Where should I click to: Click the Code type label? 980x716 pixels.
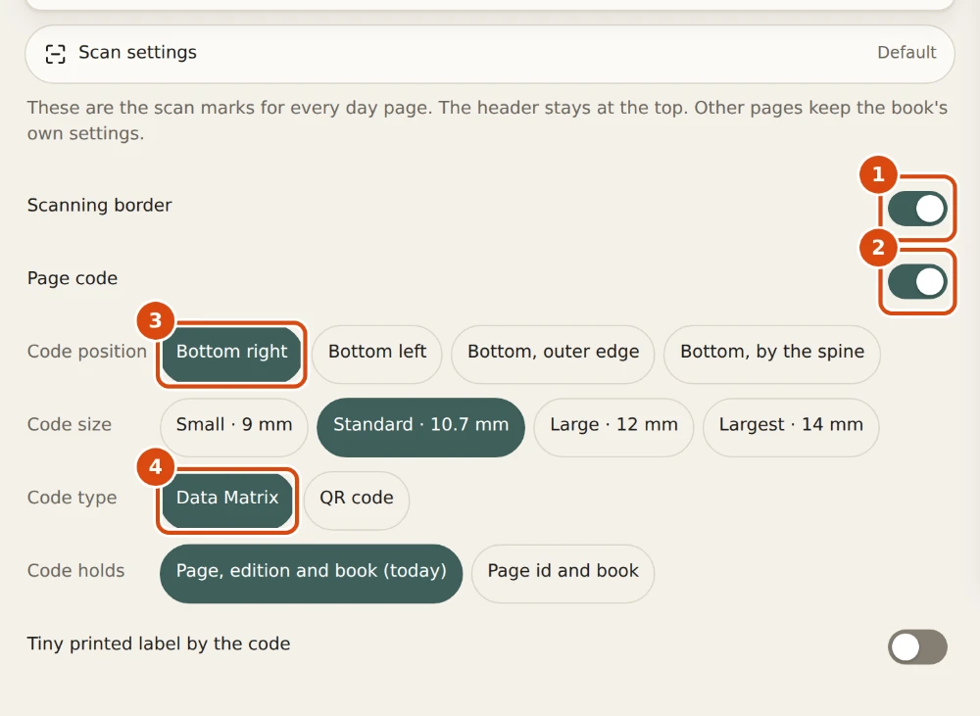point(72,498)
